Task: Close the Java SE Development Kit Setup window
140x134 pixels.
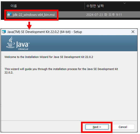Action: pos(133,32)
